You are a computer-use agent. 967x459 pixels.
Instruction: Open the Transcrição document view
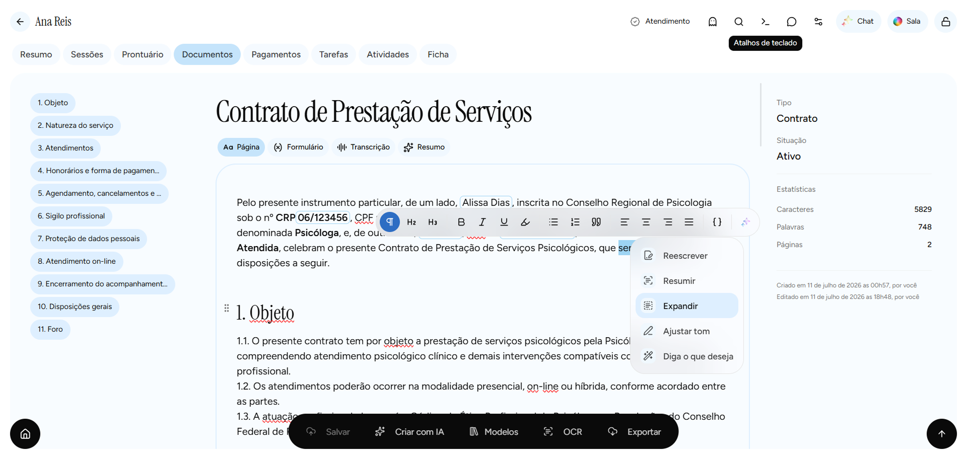(364, 147)
